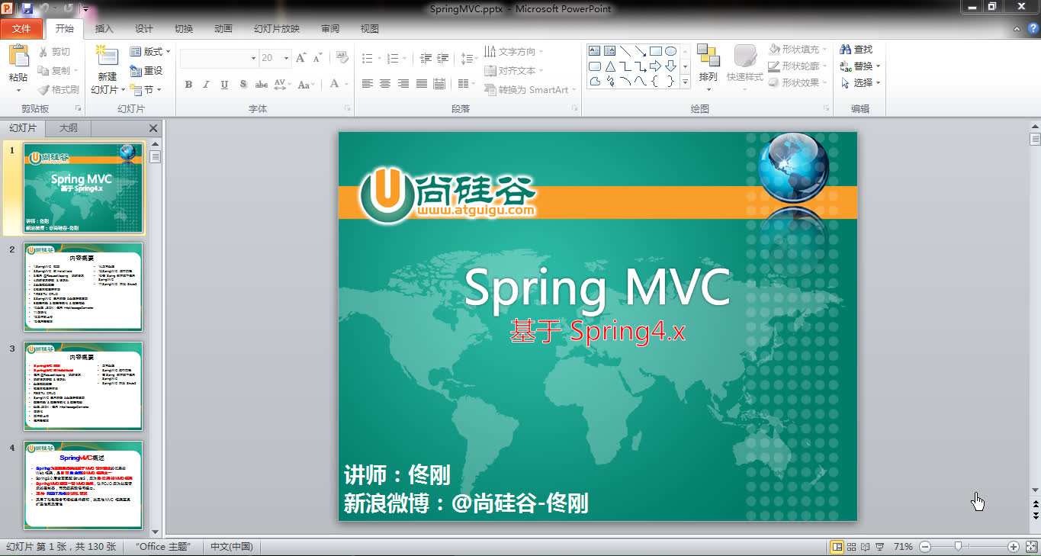
Task: Switch to the Transitions (切换) tab
Action: click(x=184, y=29)
